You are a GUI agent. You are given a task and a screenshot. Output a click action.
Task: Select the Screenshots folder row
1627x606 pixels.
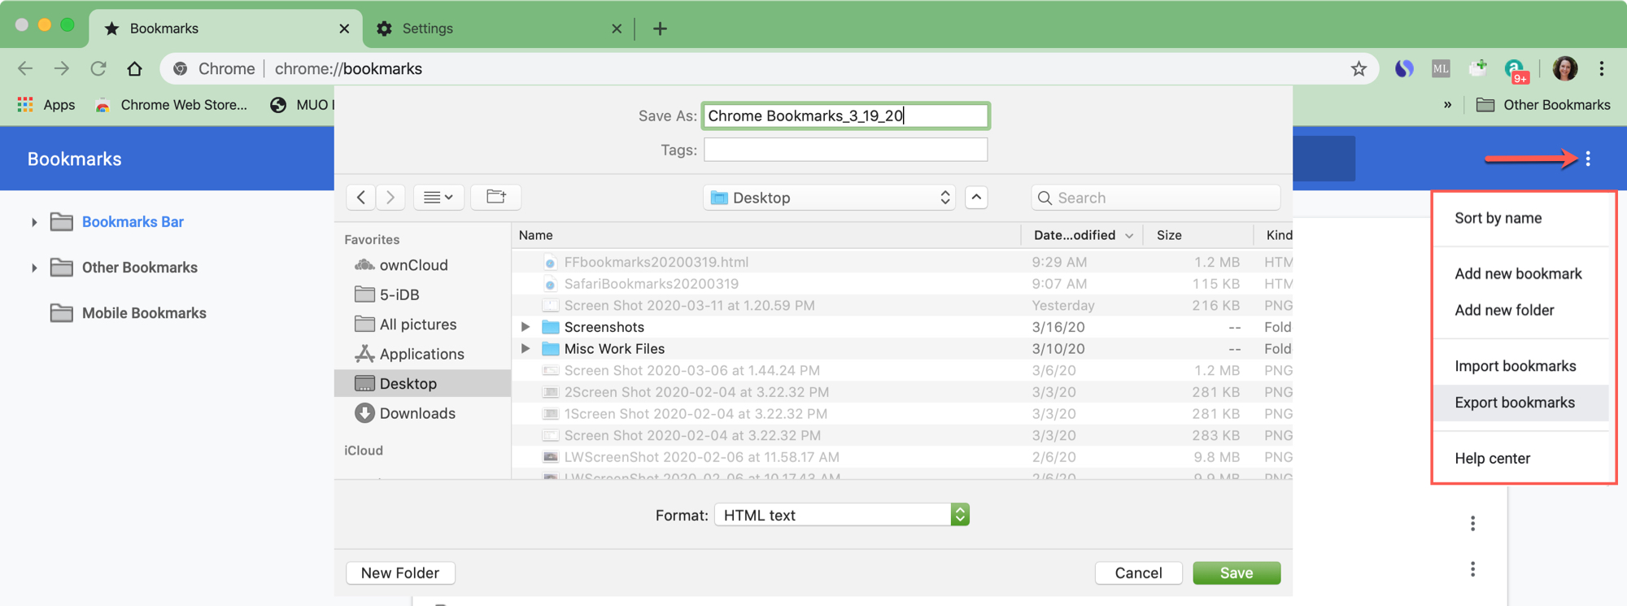pos(902,327)
